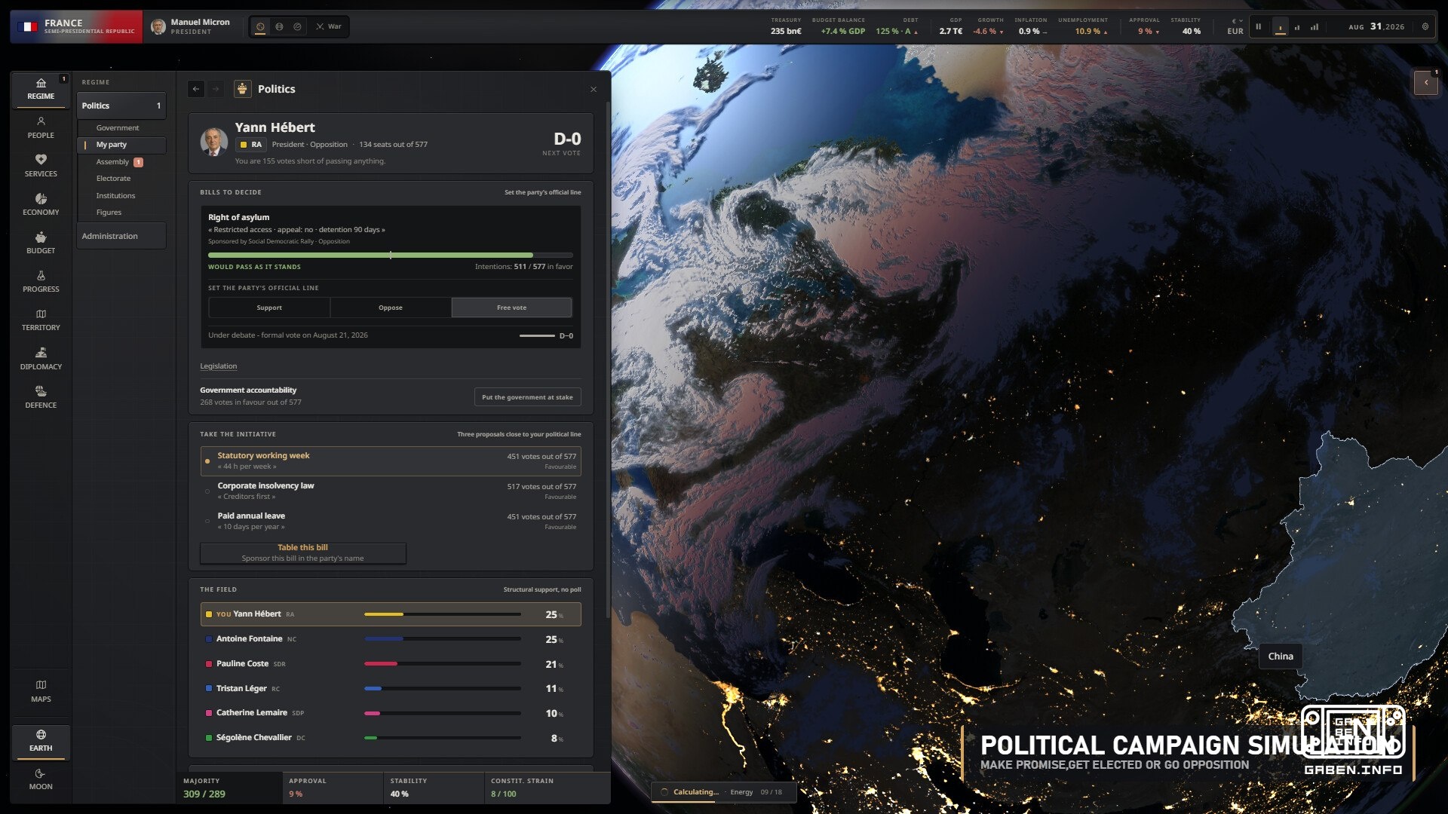Open the Services heart icon
The height and width of the screenshot is (814, 1448).
pyautogui.click(x=41, y=160)
